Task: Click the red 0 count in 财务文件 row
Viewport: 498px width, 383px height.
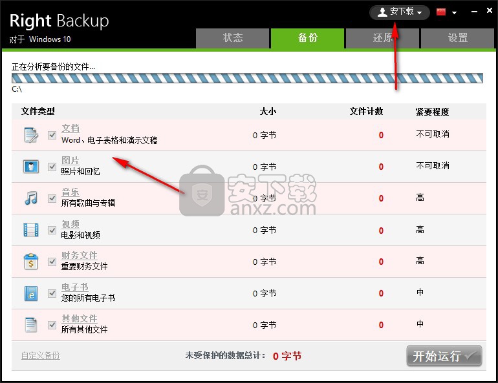Action: click(381, 262)
